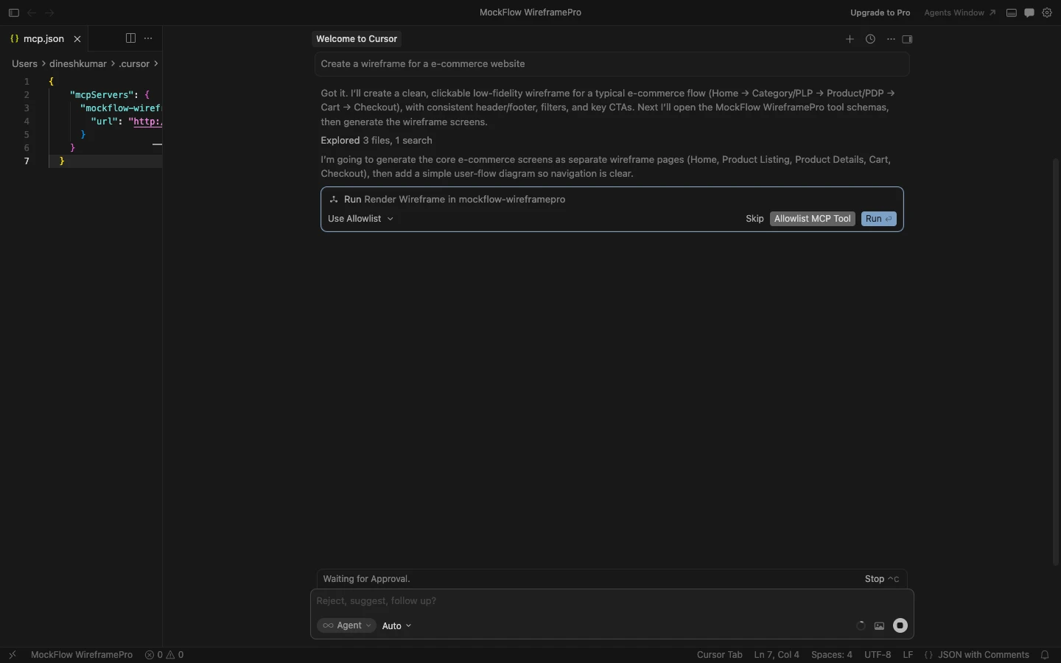Click line number 7 in the gutter
The height and width of the screenshot is (663, 1061).
[27, 161]
